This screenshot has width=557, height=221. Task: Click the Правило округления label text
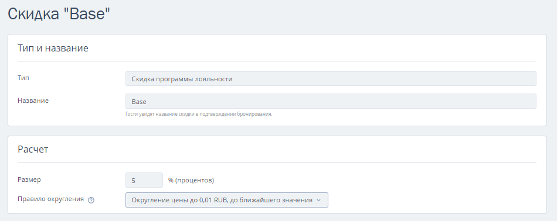coord(51,199)
